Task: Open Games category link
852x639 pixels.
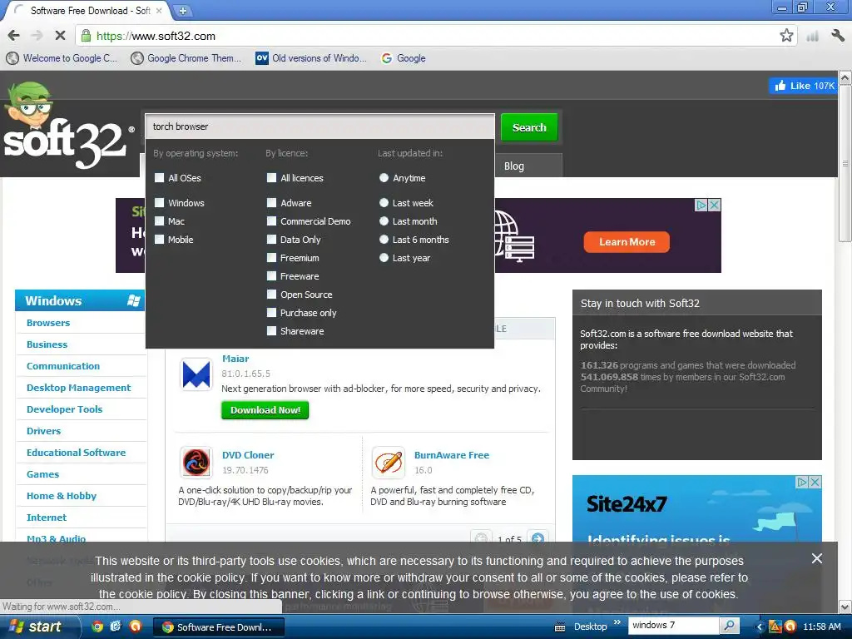Action: click(42, 474)
